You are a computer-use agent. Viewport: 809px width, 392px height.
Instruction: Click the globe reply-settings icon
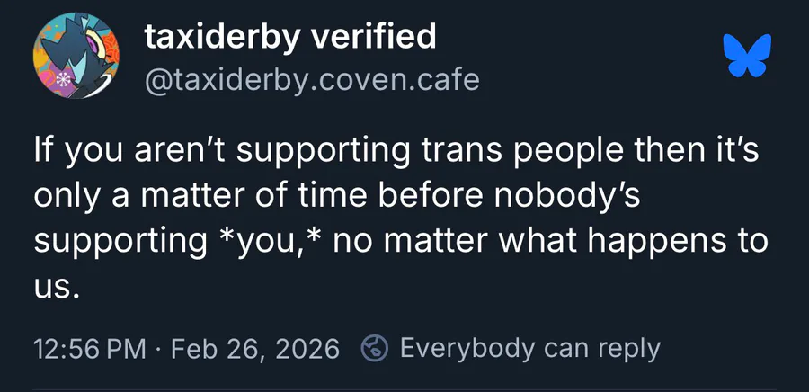tap(374, 348)
